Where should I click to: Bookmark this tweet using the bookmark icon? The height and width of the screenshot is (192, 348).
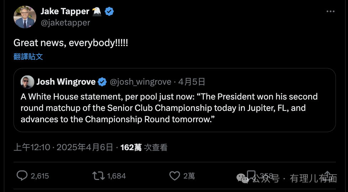(x=251, y=175)
